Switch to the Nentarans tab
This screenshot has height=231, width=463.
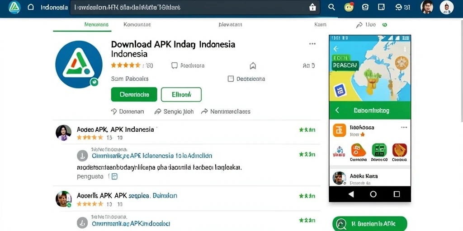(96, 24)
